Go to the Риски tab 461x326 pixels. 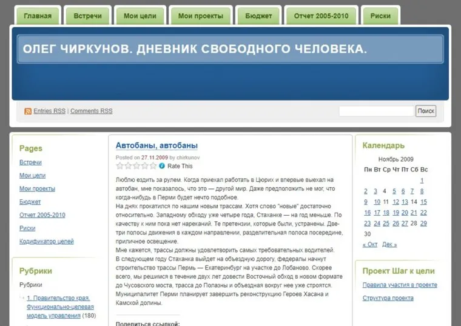tap(380, 16)
